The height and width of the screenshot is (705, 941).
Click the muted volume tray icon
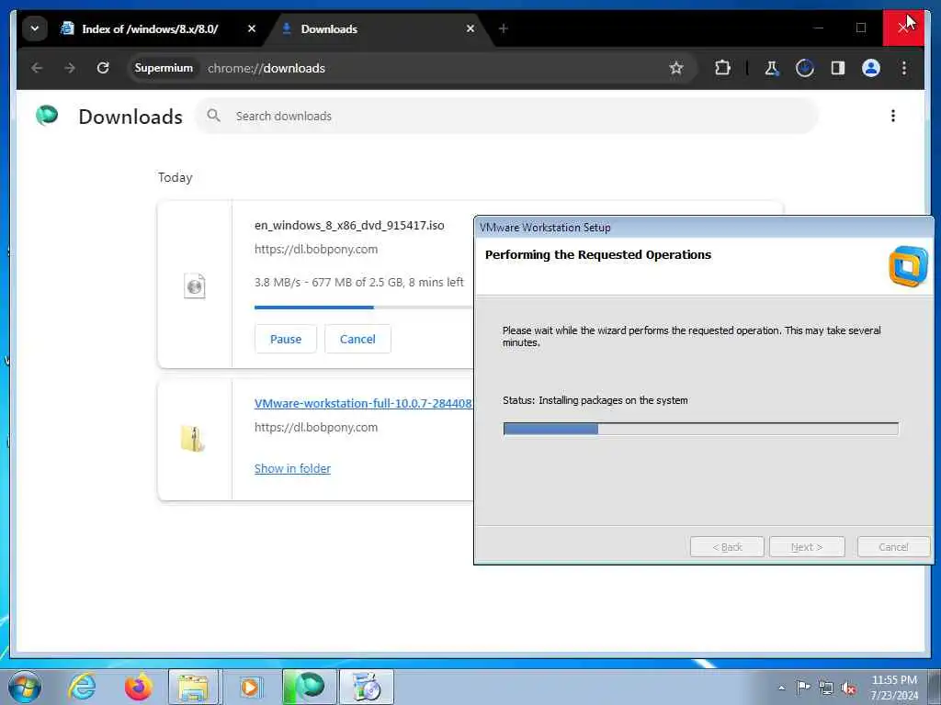[848, 688]
